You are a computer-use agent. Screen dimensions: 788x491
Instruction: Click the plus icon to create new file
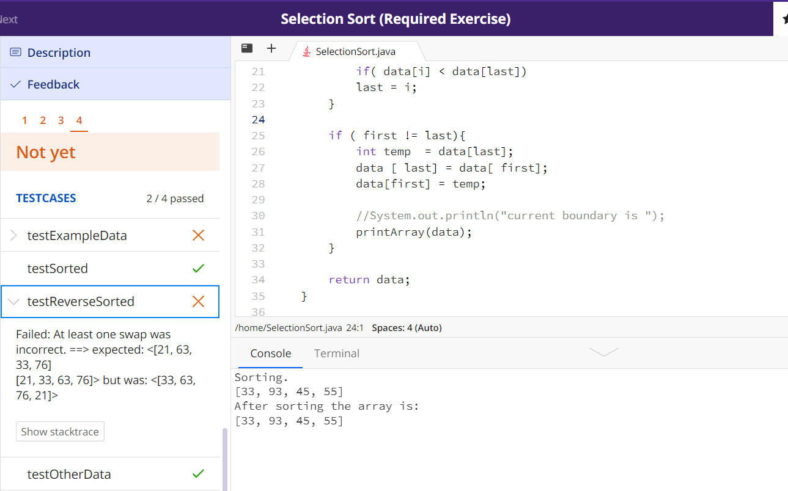coord(271,48)
